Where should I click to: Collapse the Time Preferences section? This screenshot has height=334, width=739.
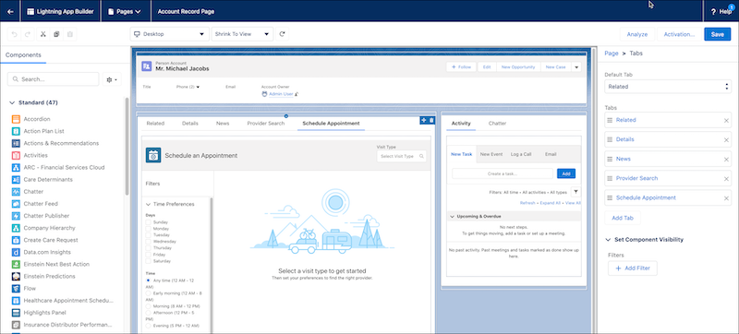149,204
